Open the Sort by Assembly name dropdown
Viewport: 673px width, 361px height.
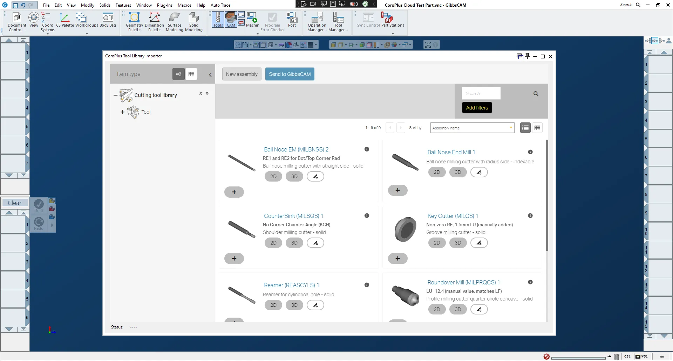(472, 128)
